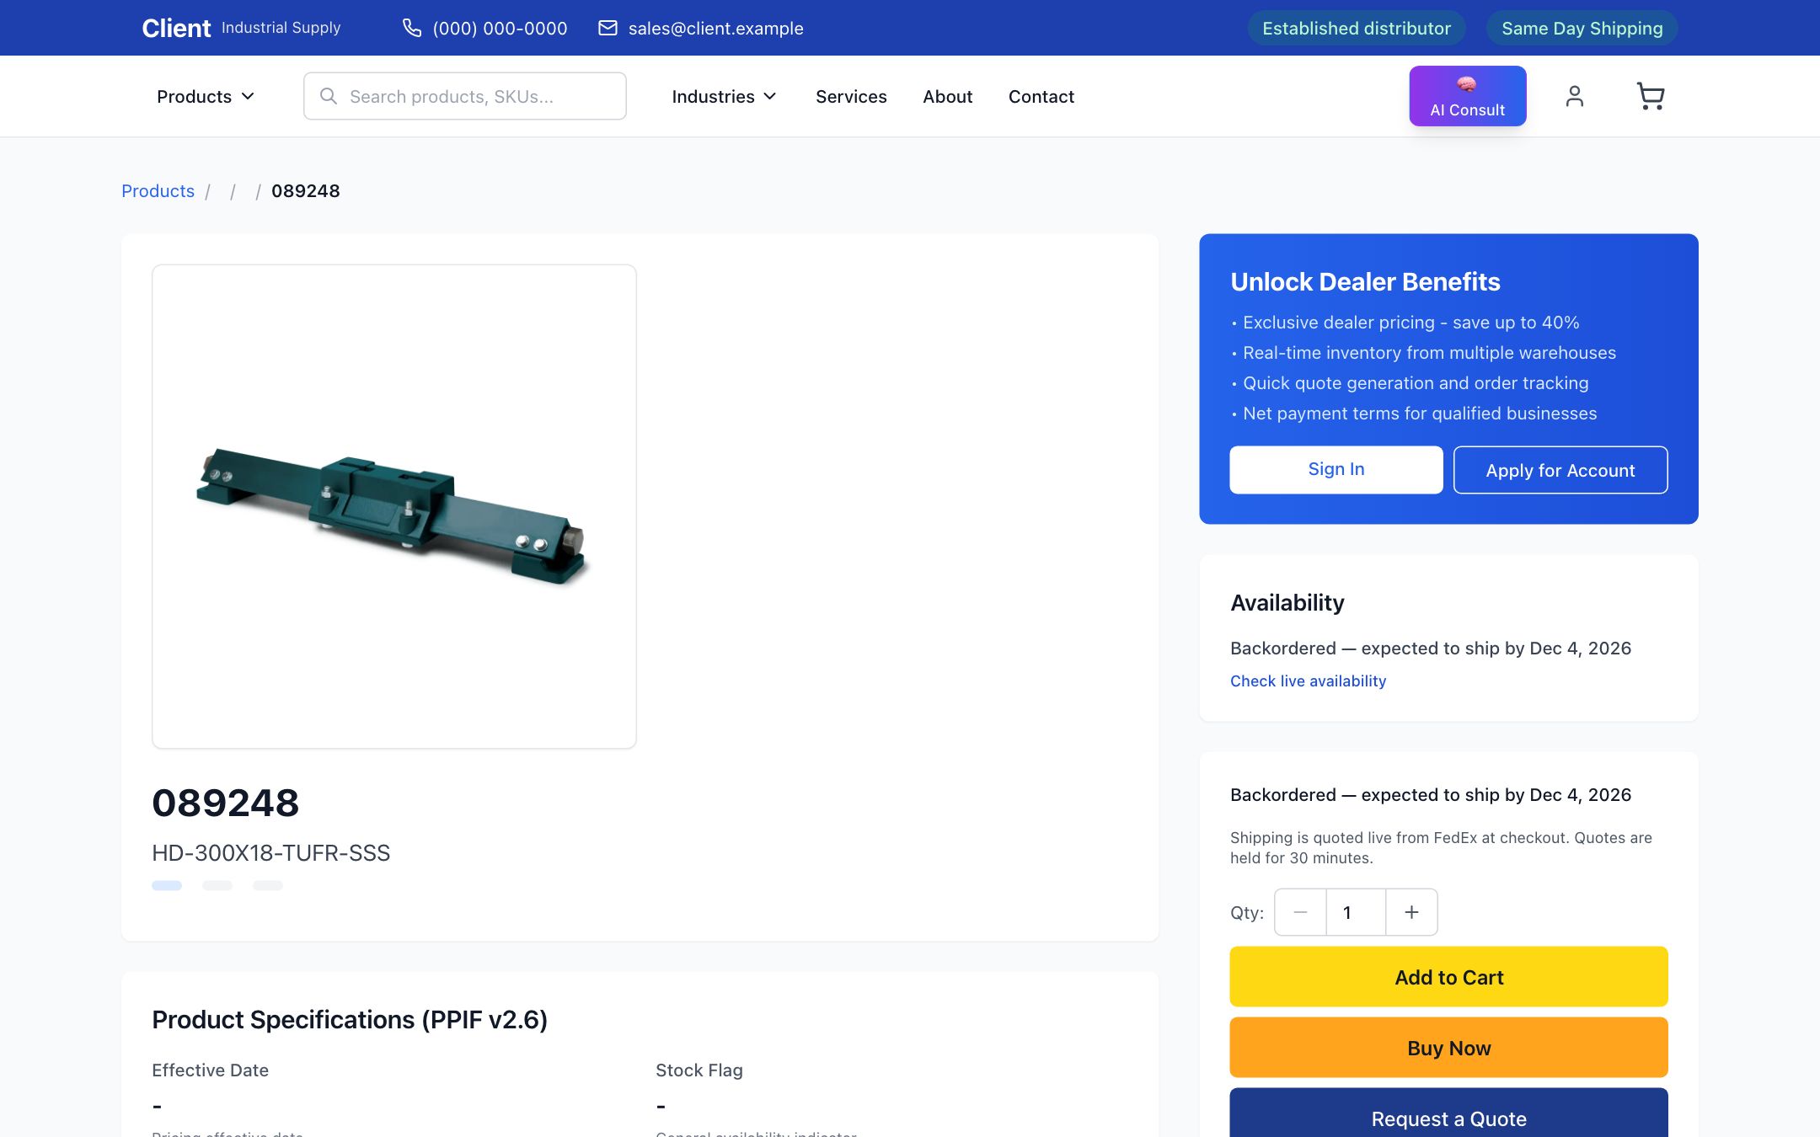Open the About page
Screen dimensions: 1820x1137
(x=947, y=96)
